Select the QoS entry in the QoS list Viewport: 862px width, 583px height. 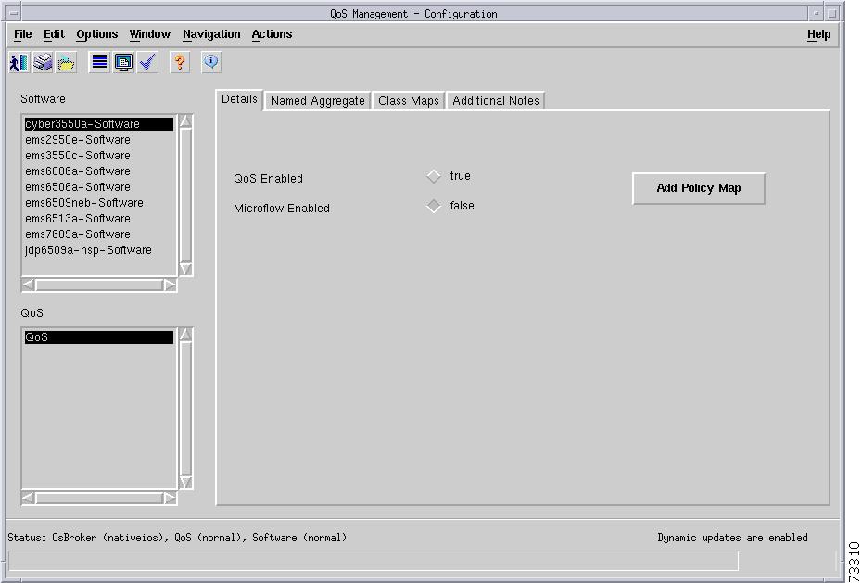coord(99,337)
